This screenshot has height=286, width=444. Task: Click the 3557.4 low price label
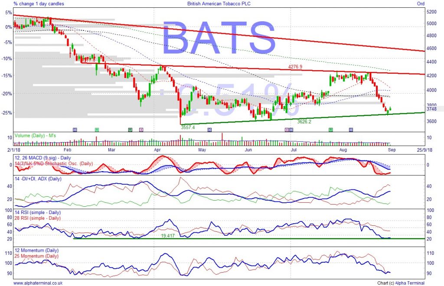point(188,127)
